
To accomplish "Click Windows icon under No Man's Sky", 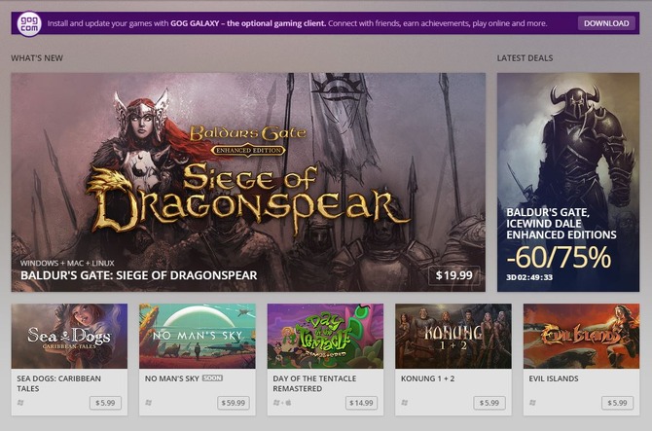I will click(x=149, y=402).
